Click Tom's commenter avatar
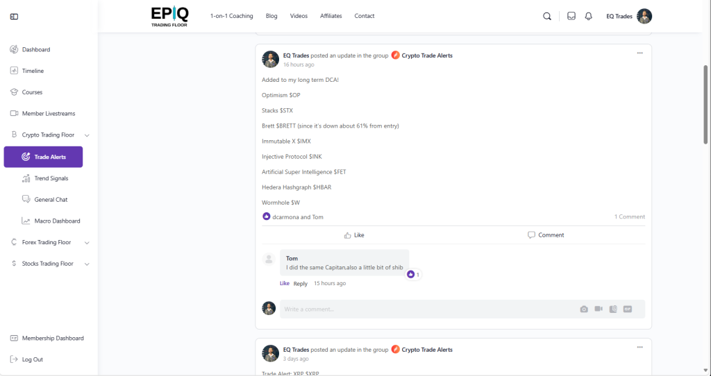The image size is (711, 376). [x=269, y=259]
